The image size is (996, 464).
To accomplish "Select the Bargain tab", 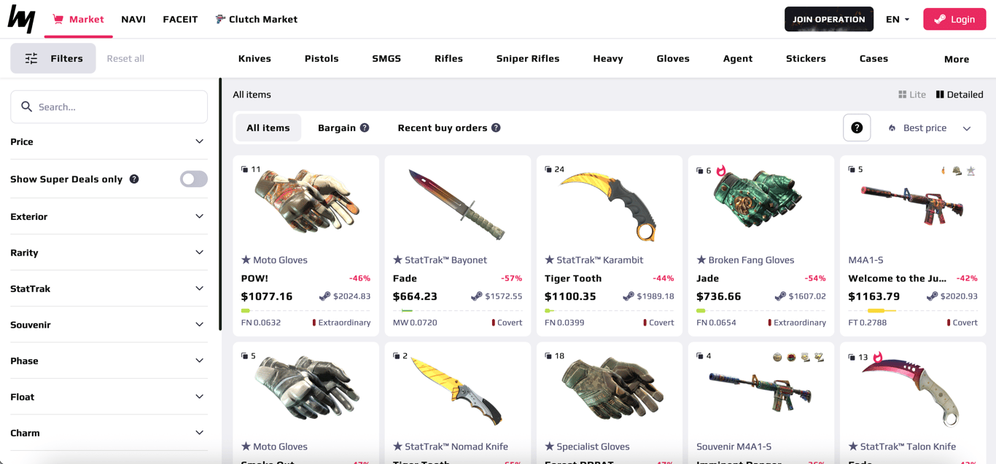I will tap(343, 127).
